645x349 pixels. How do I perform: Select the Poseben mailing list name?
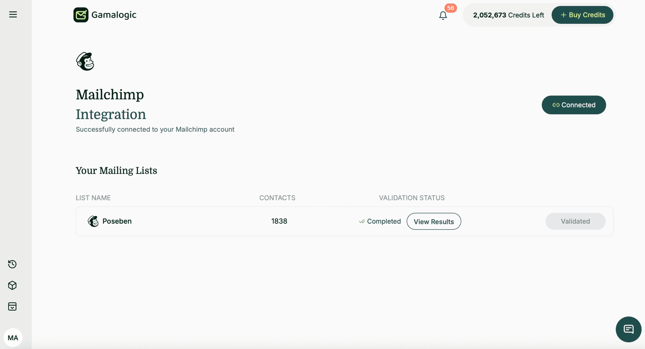117,221
